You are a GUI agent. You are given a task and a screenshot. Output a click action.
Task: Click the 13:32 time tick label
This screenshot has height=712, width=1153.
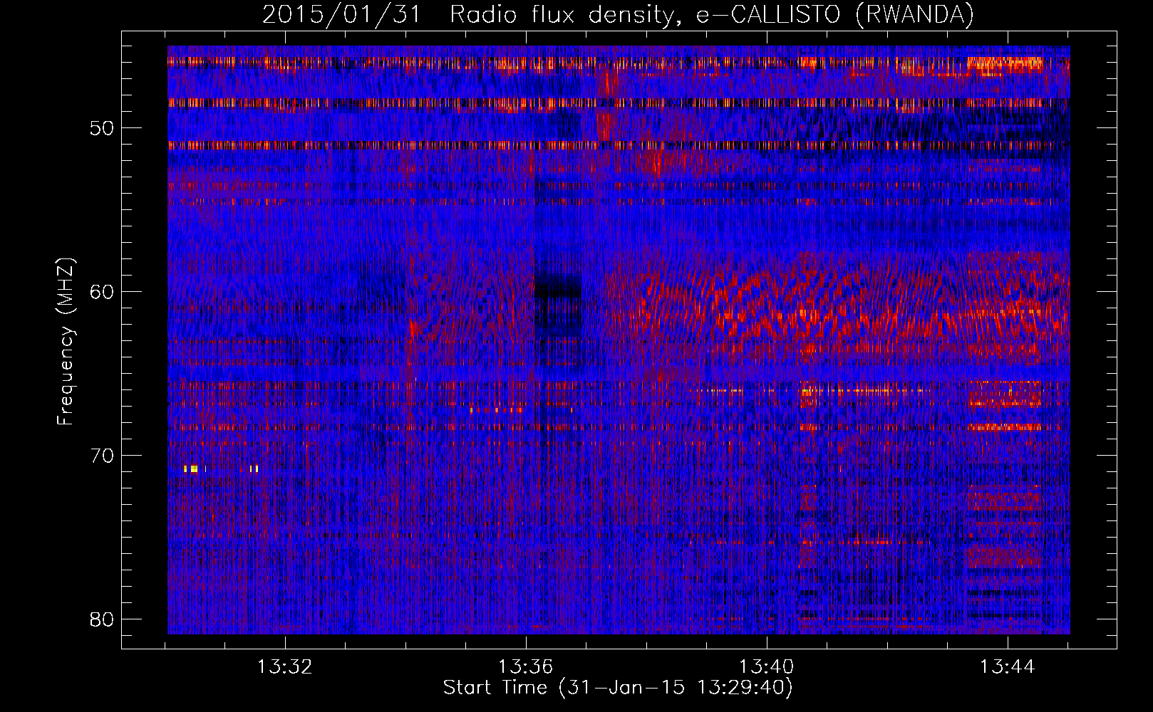[285, 667]
